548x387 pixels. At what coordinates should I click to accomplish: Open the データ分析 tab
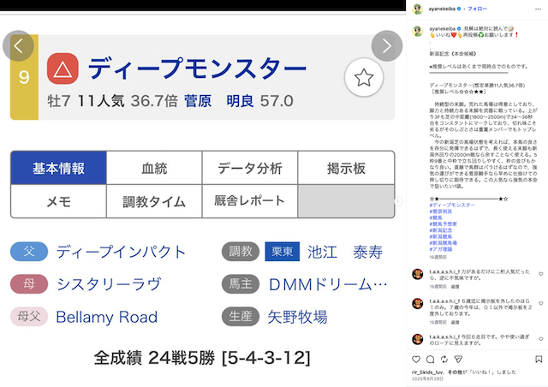[249, 168]
